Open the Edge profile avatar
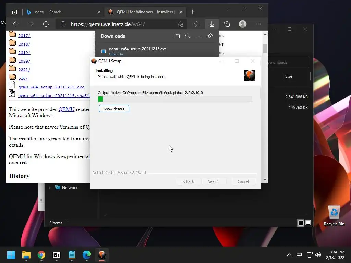351x263 pixels. pos(243,24)
